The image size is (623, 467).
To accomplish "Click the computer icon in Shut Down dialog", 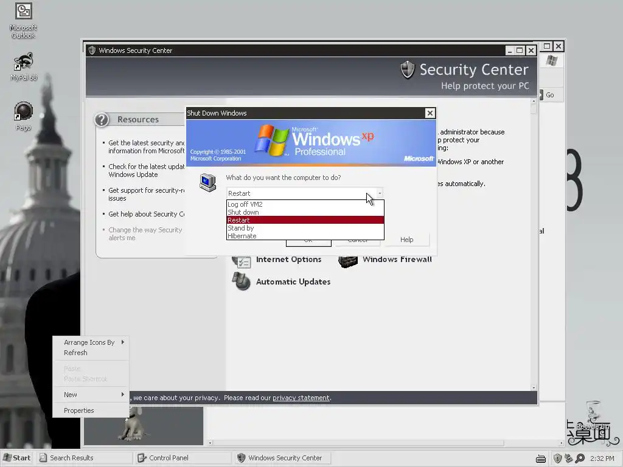I will pyautogui.click(x=208, y=182).
